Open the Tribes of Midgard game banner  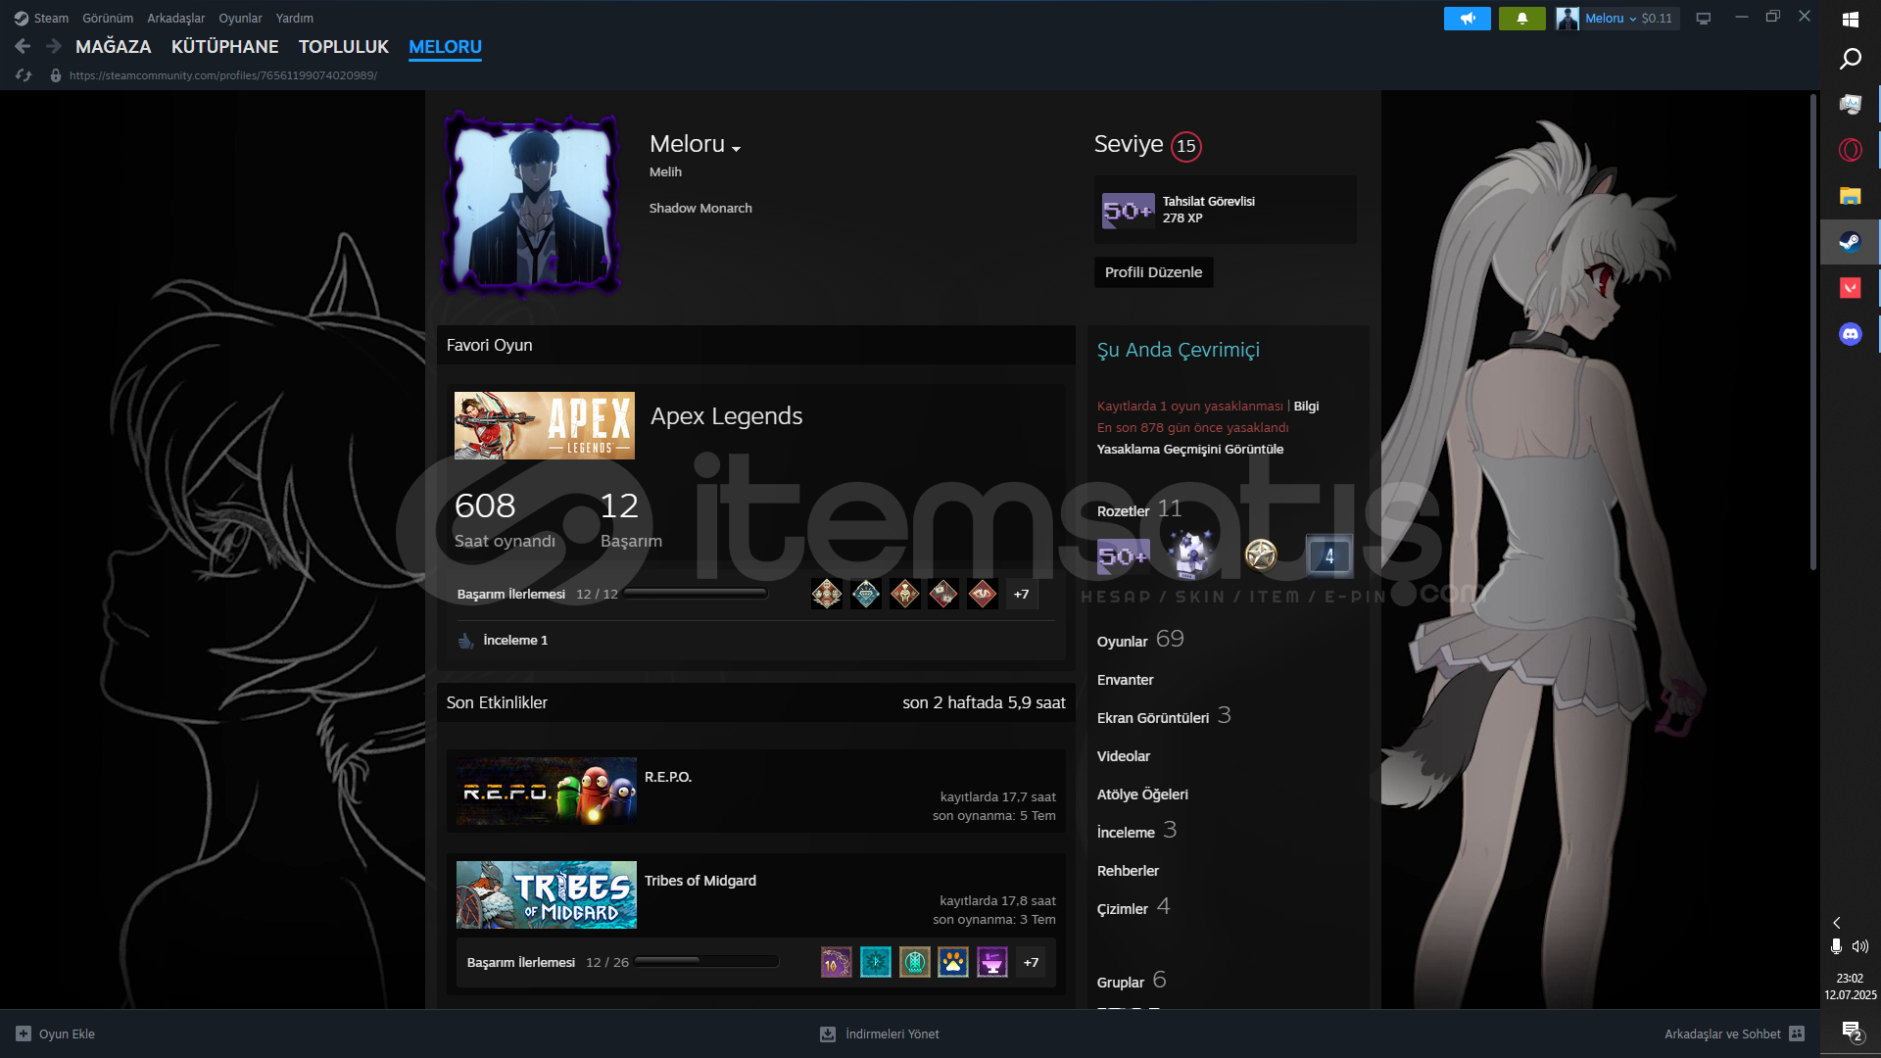(547, 894)
